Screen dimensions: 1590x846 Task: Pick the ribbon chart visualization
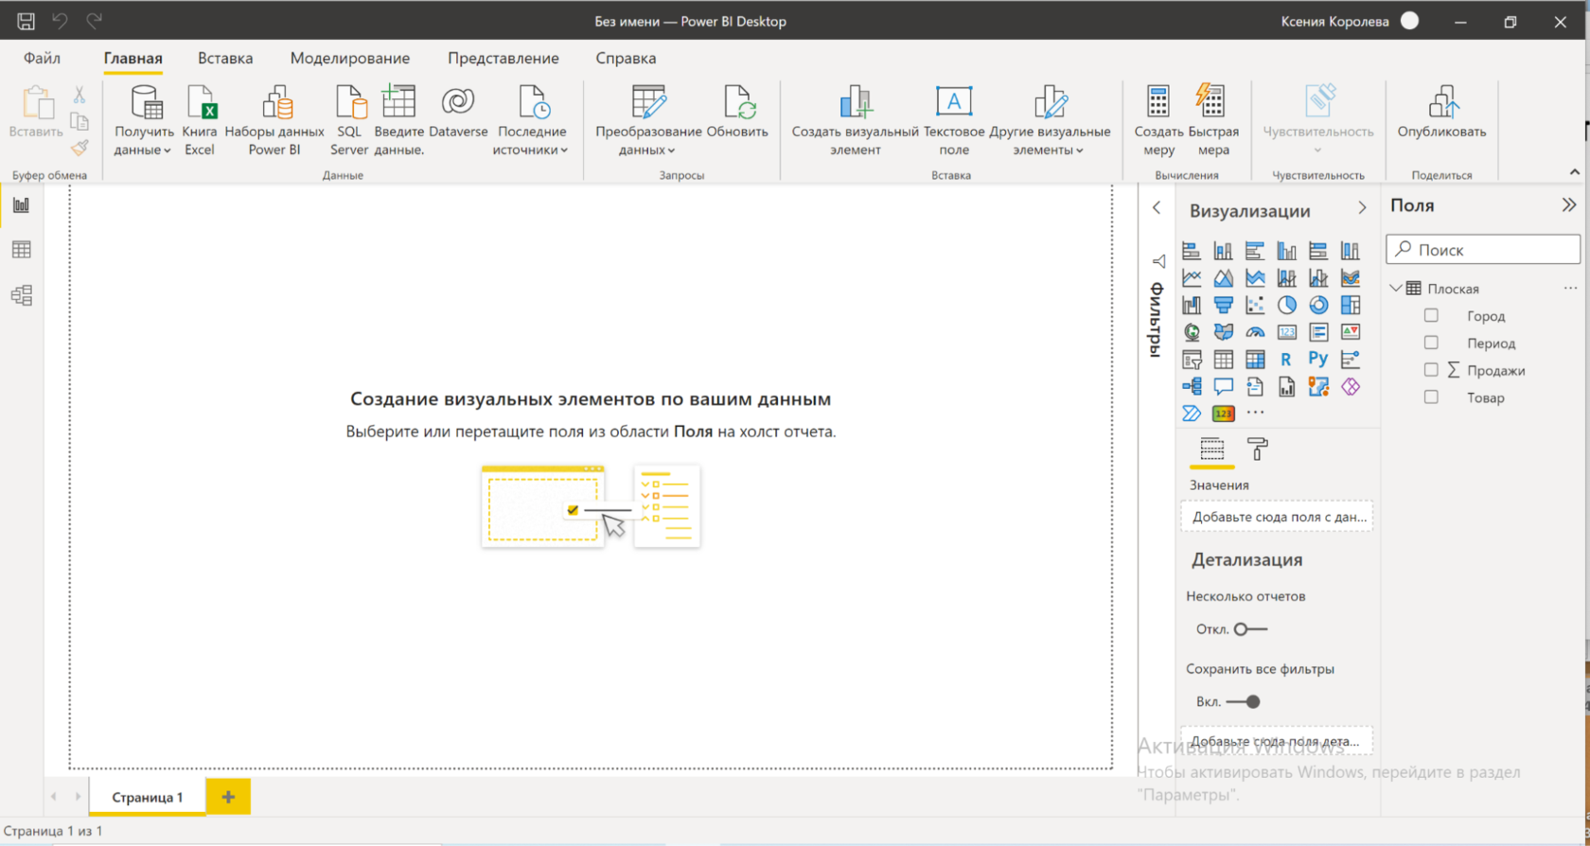point(1351,278)
